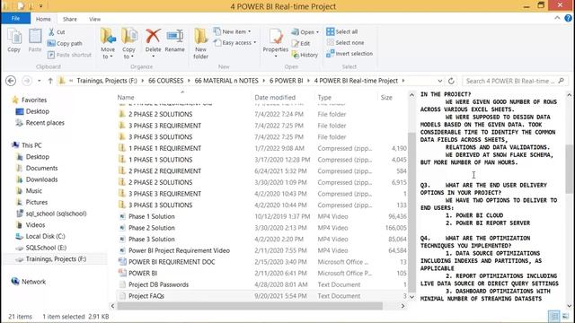
Task: Open SQLSchool (E:) drive
Action: tap(46, 248)
